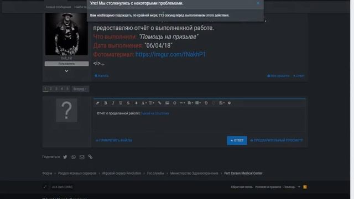This screenshot has width=354, height=199.
Task: Go to page 1 in pagination
Action: click(45, 89)
